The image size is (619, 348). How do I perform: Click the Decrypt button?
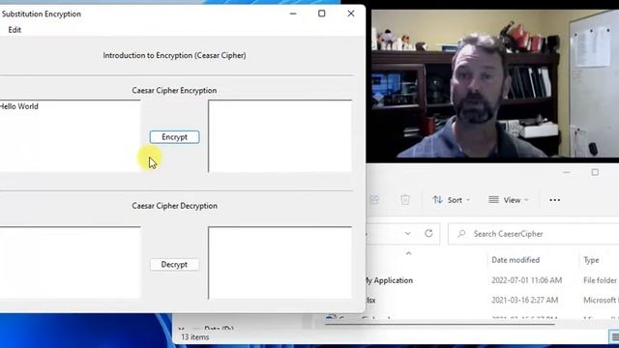tap(174, 264)
